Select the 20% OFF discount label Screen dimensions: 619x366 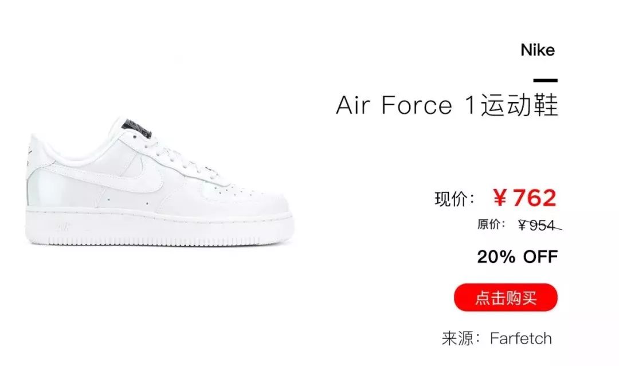pos(517,257)
